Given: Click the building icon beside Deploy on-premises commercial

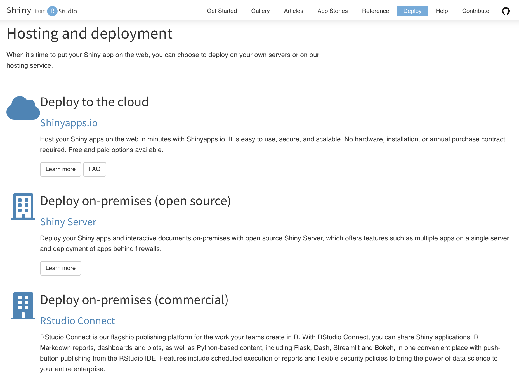Looking at the screenshot, I should point(23,306).
